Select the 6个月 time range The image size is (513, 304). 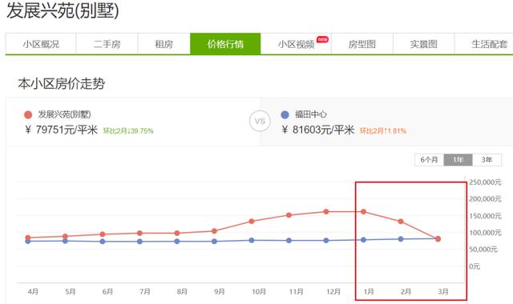tap(430, 160)
